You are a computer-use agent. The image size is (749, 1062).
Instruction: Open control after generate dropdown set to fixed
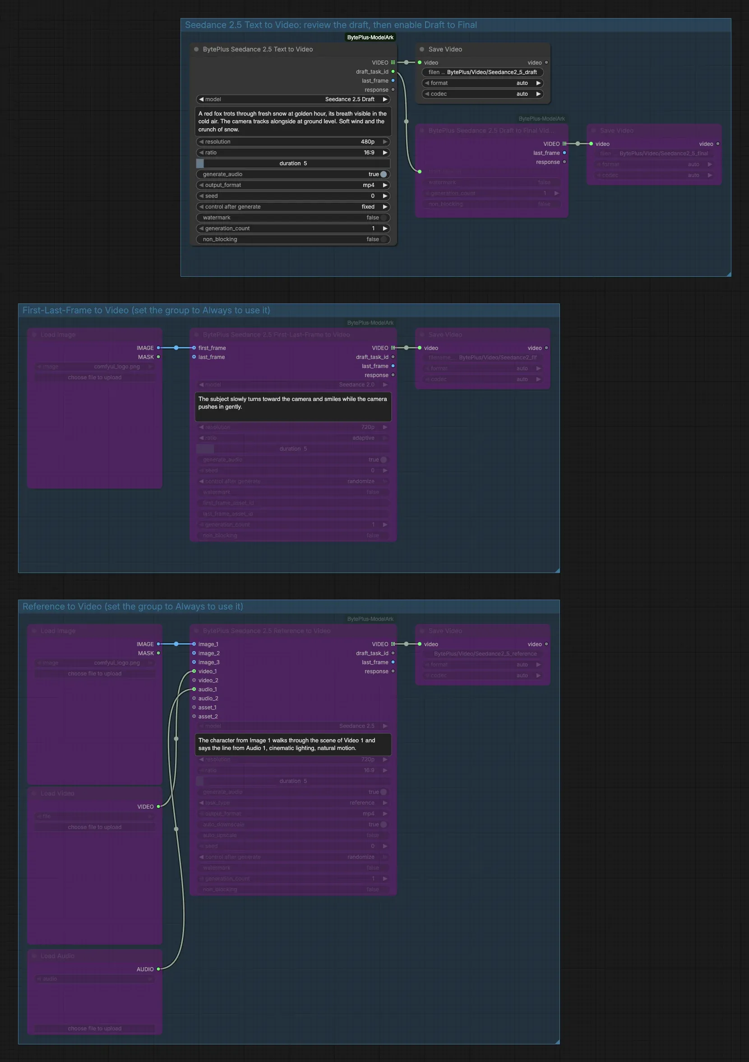coord(293,207)
